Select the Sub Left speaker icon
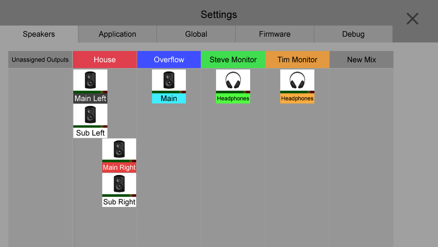The width and height of the screenshot is (438, 247). (x=90, y=115)
